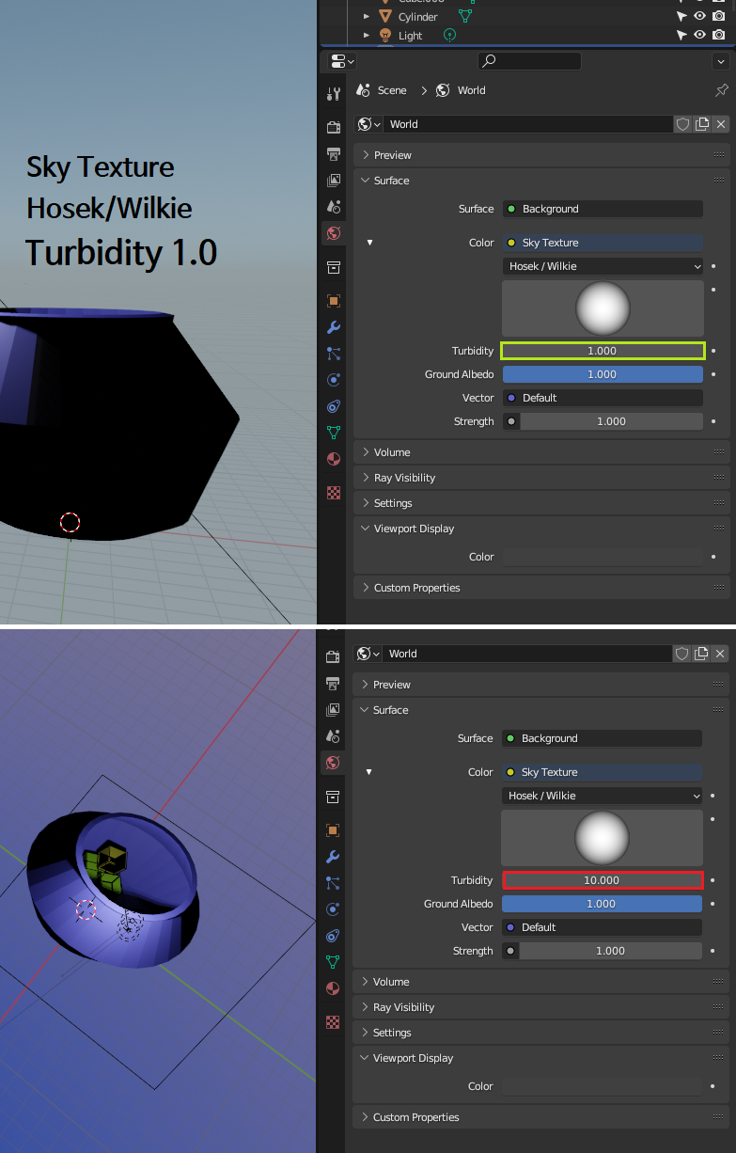Viewport: 736px width, 1153px height.
Task: Open Render properties tab in the upper editor
Action: [x=334, y=127]
